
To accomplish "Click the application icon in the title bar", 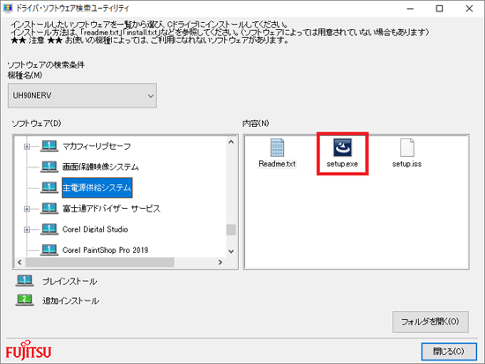I will click(x=8, y=8).
